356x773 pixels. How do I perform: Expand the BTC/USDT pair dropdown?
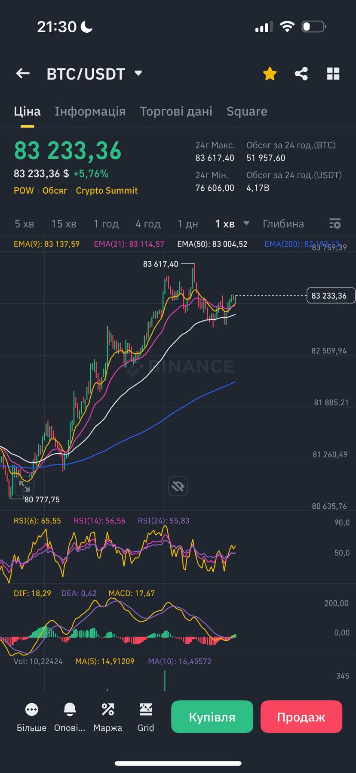pos(138,74)
